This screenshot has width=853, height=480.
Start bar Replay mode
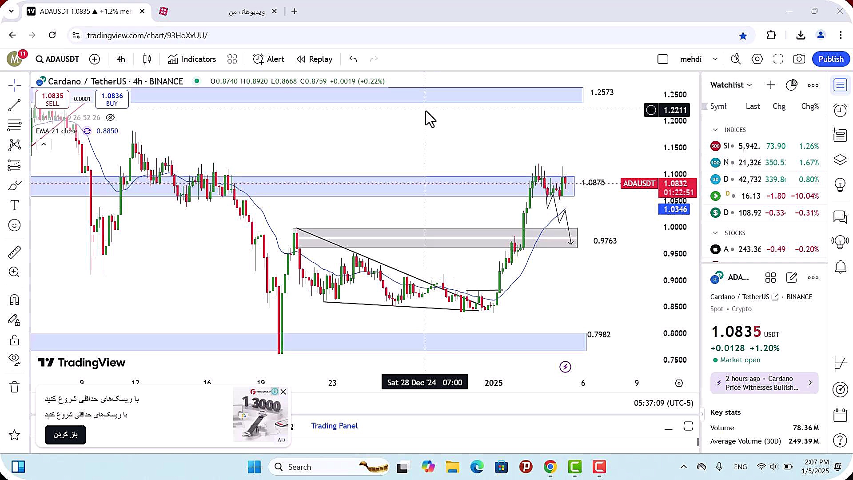315,59
